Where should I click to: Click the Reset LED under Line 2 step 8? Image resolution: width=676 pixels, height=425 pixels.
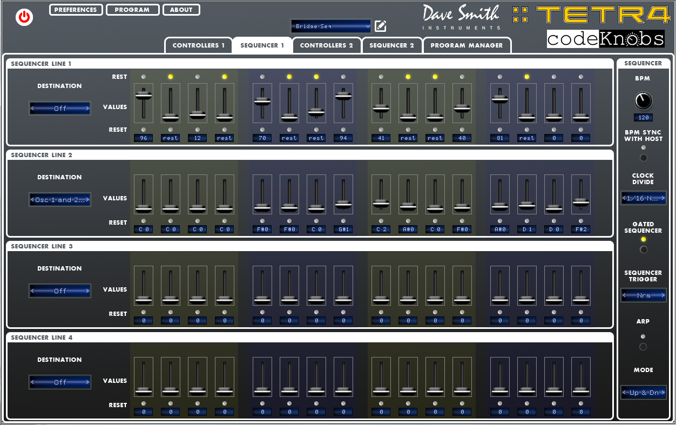(343, 221)
